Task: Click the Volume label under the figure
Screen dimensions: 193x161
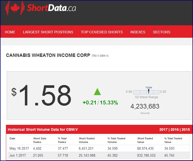Action: (145, 113)
